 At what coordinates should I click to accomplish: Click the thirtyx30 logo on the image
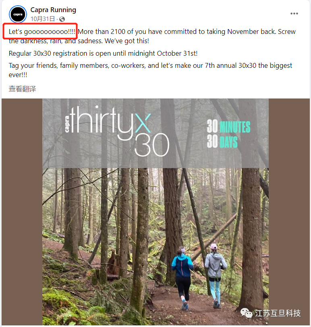click(x=117, y=131)
